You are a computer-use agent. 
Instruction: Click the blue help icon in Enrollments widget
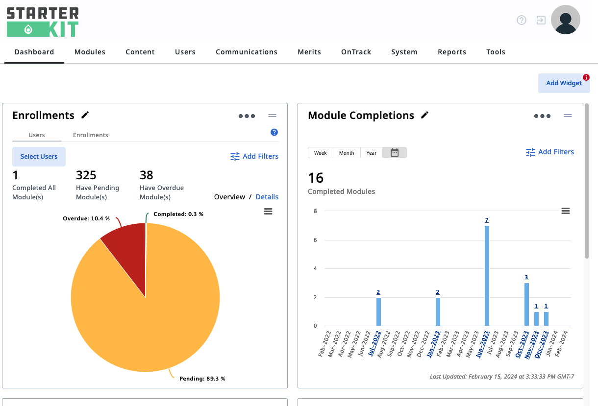(x=274, y=132)
